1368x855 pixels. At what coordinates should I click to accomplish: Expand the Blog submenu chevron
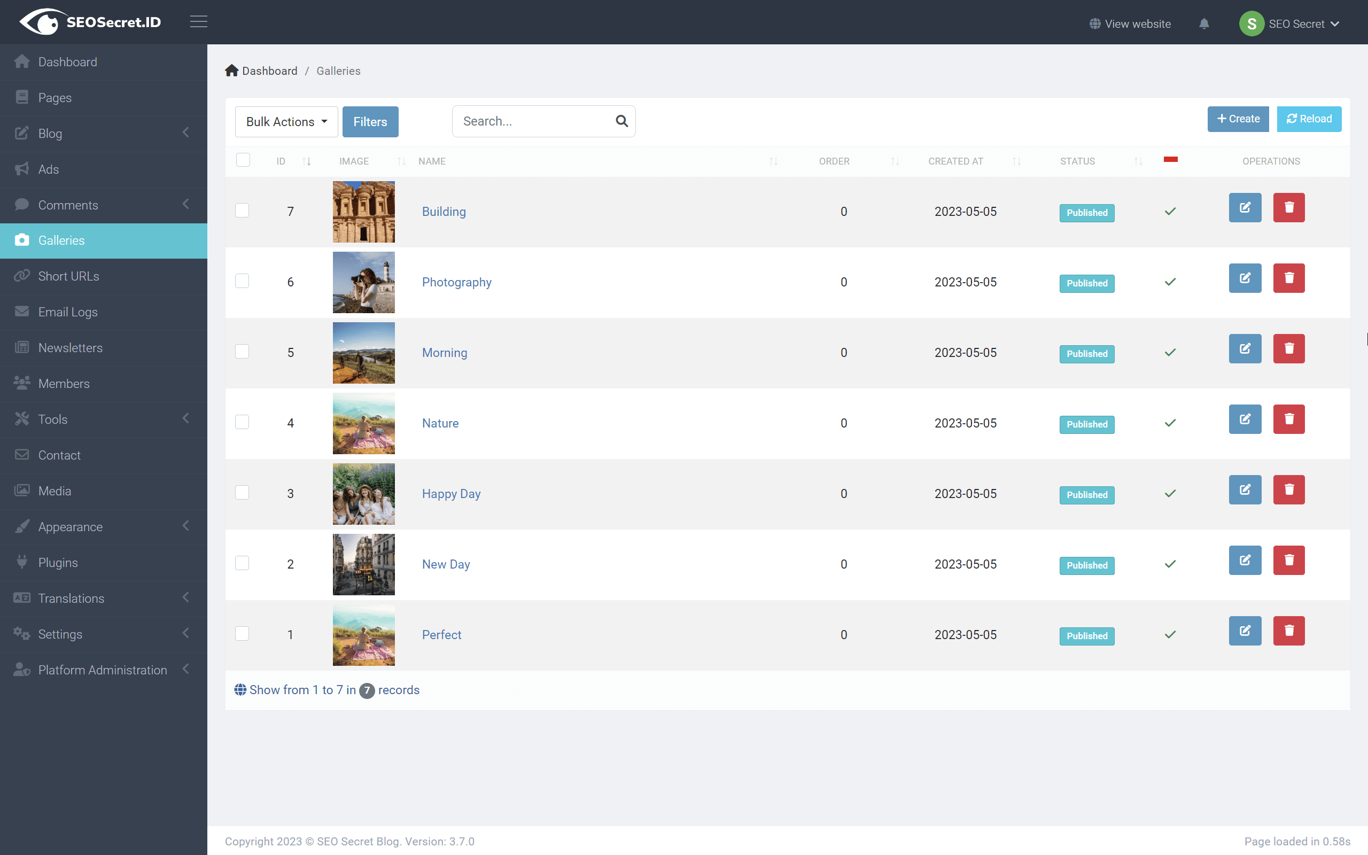coord(186,133)
